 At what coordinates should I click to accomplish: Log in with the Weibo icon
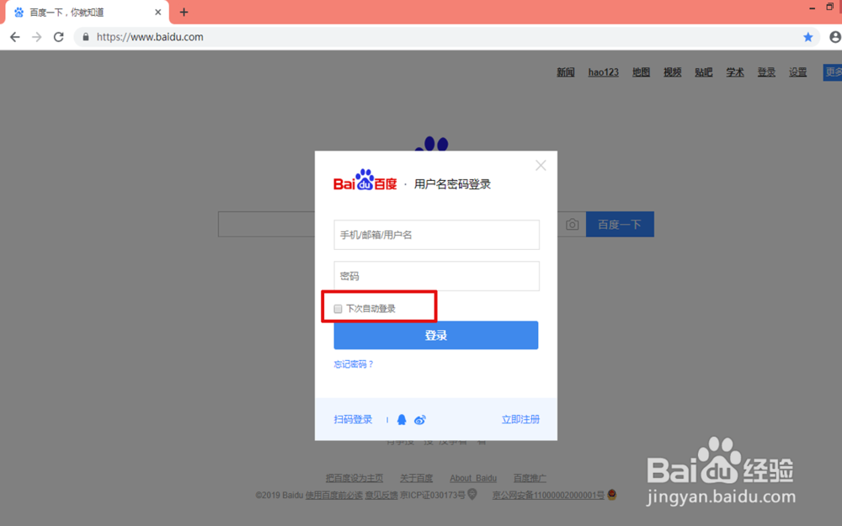coord(420,420)
